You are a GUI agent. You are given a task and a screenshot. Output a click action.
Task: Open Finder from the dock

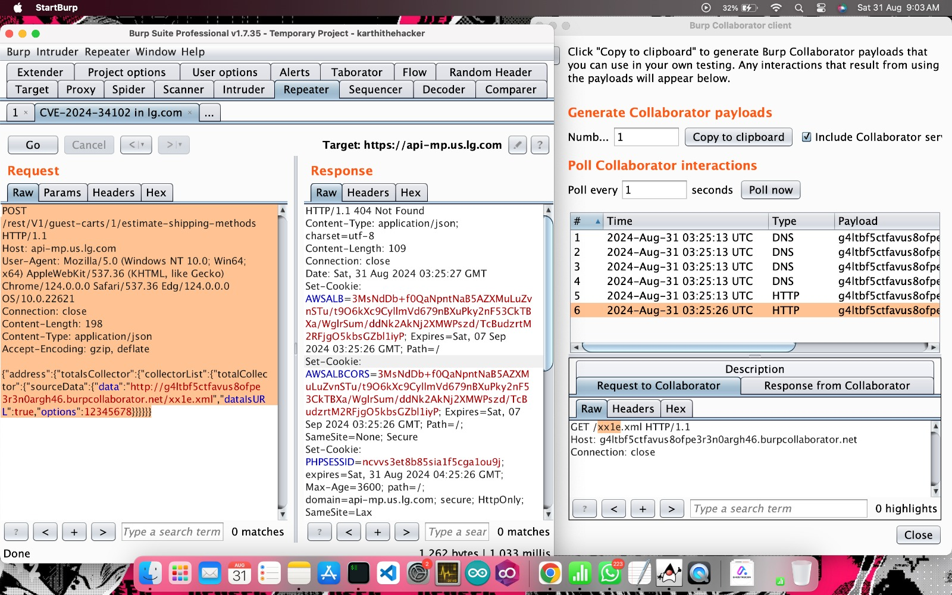click(150, 574)
